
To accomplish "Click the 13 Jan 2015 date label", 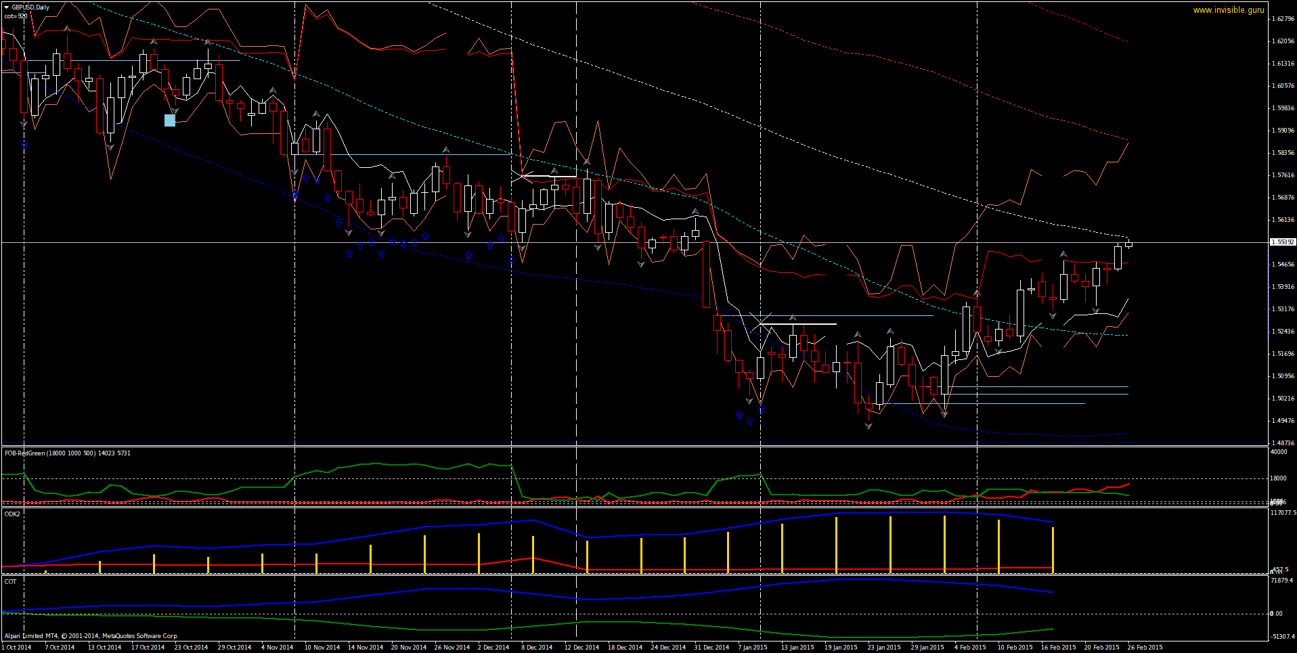I will tap(798, 648).
